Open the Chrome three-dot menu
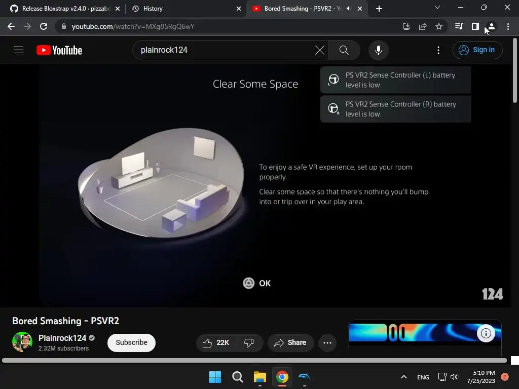This screenshot has height=389, width=519. pyautogui.click(x=508, y=26)
